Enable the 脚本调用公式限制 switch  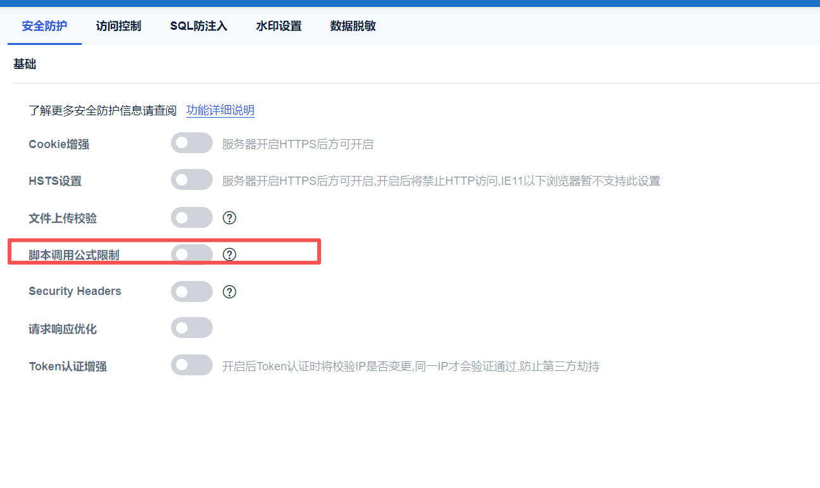click(x=191, y=254)
